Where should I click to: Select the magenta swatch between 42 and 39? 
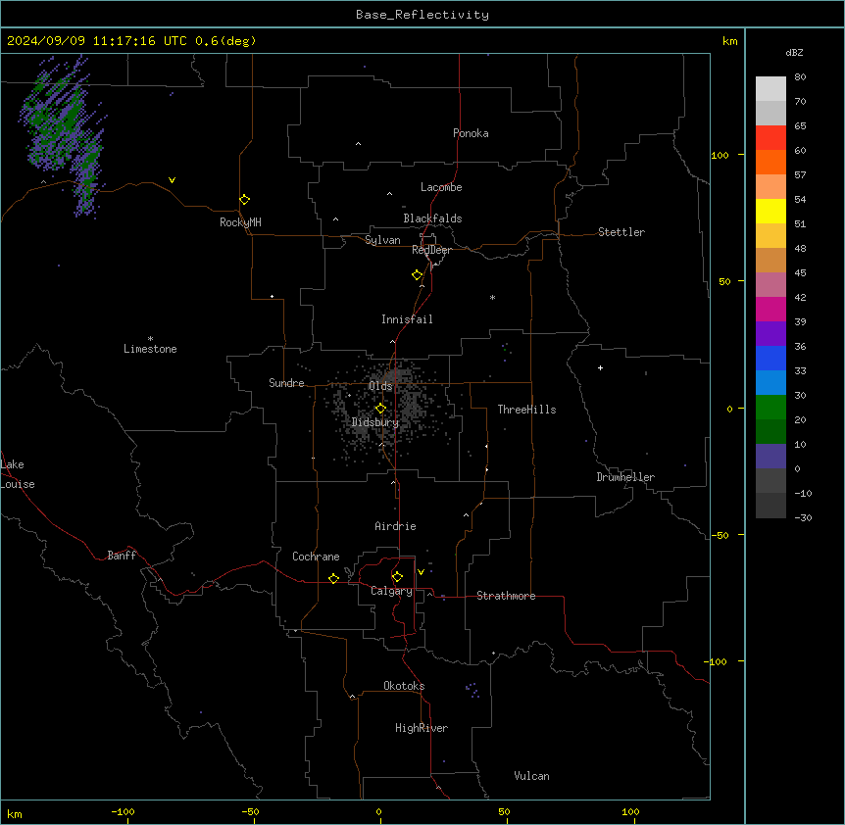tap(770, 309)
